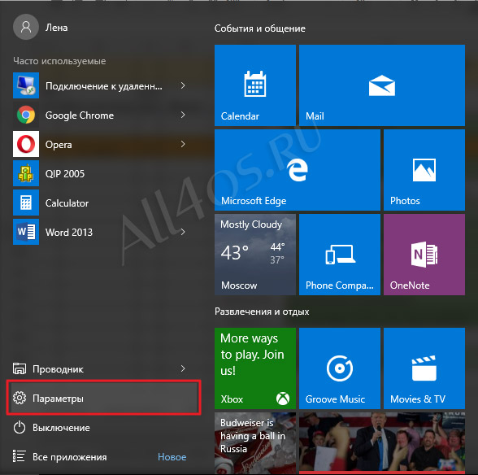Screen dimensions: 478x475
Task: Click the События и общение group header
Action: click(x=260, y=28)
